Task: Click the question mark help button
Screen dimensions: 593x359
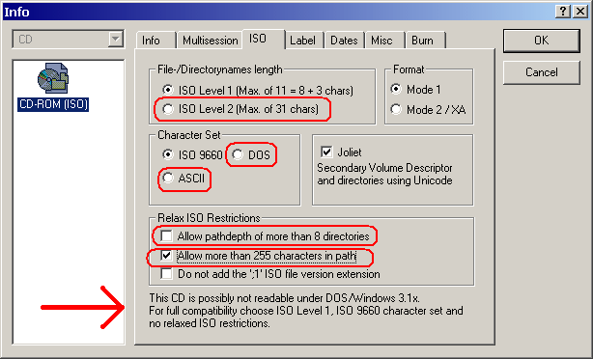Action: (563, 12)
